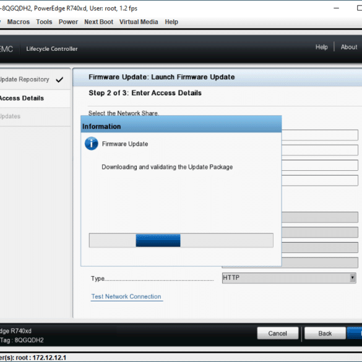The height and width of the screenshot is (362, 362).
Task: Select Updates step in sidebar
Action: tap(35, 116)
